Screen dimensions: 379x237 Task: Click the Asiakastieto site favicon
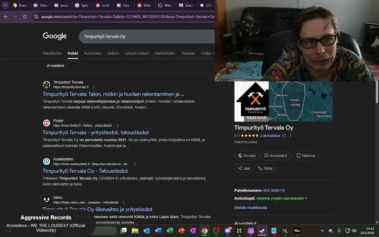coord(46,161)
